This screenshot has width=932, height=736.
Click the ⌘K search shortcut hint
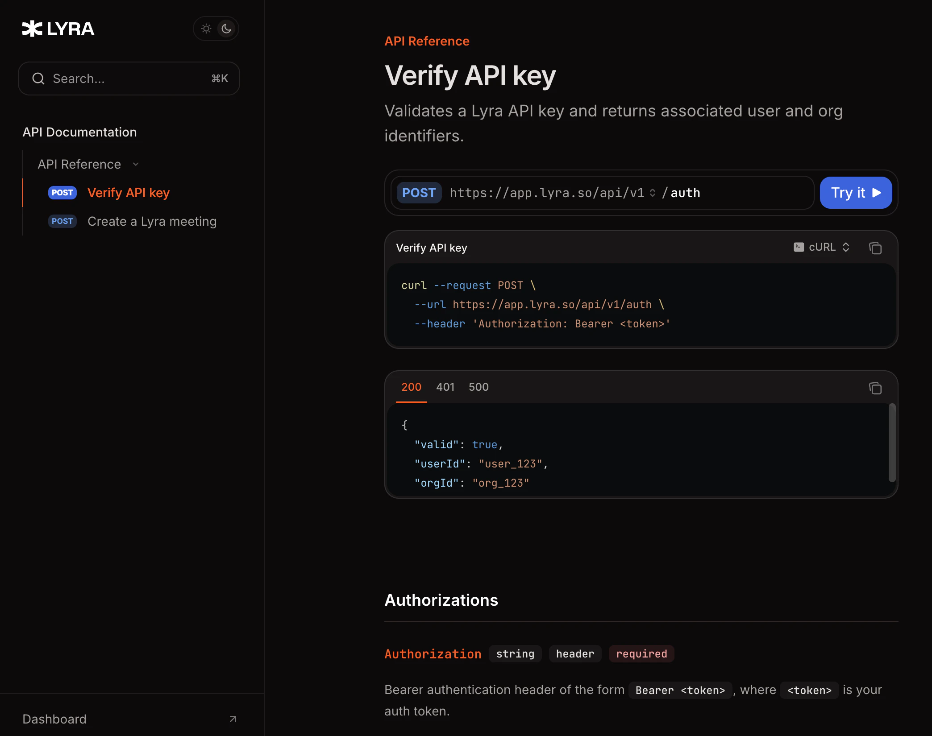[x=220, y=79]
